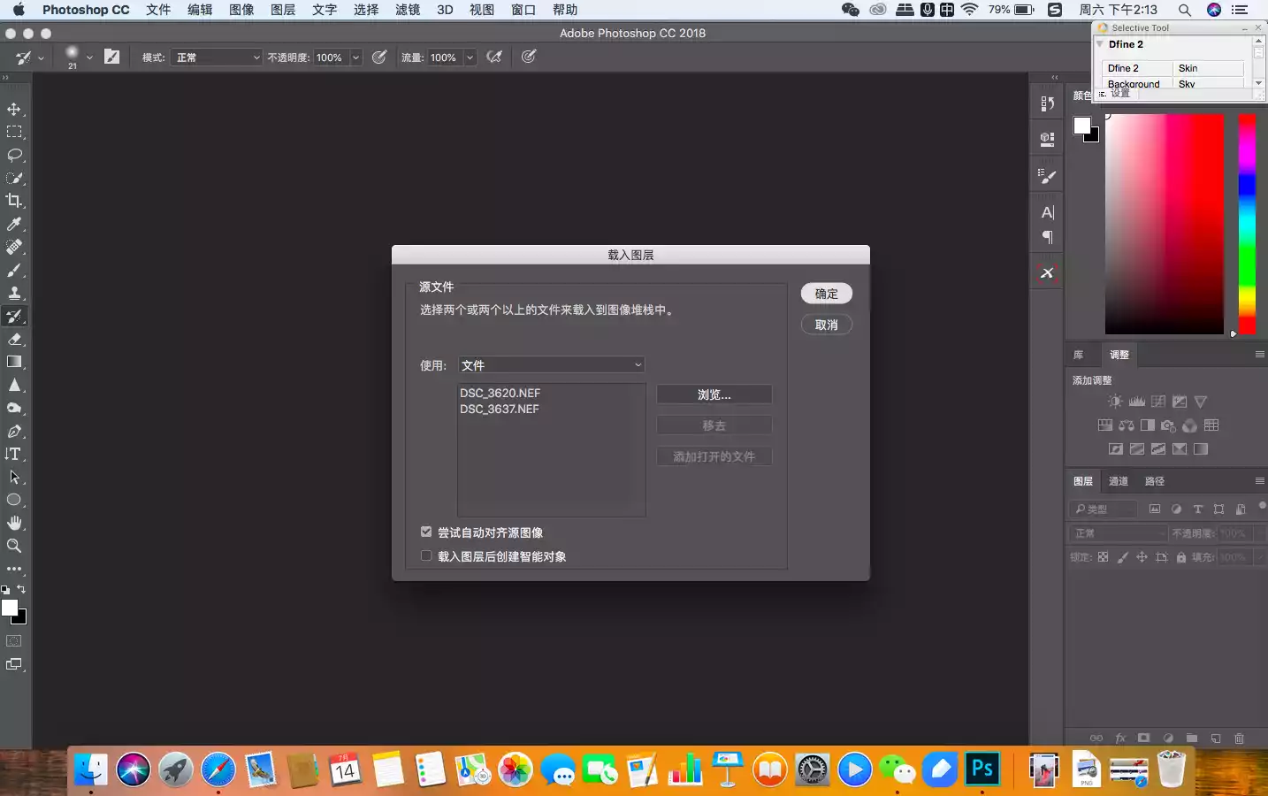Select the Lasso tool

[x=14, y=155]
